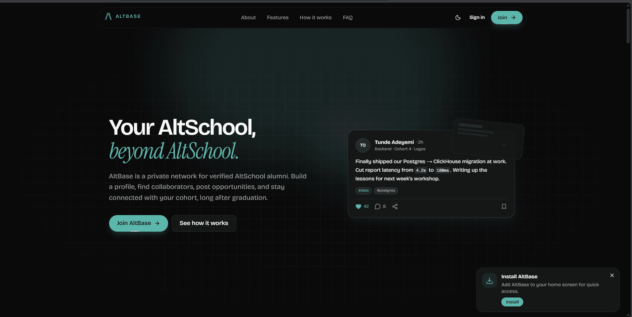Click the 180ms latency code chip

[442, 170]
